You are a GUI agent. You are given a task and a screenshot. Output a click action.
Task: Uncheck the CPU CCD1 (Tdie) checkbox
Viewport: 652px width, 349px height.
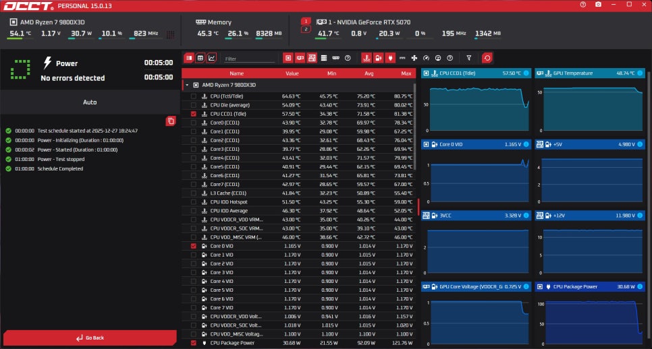(194, 114)
